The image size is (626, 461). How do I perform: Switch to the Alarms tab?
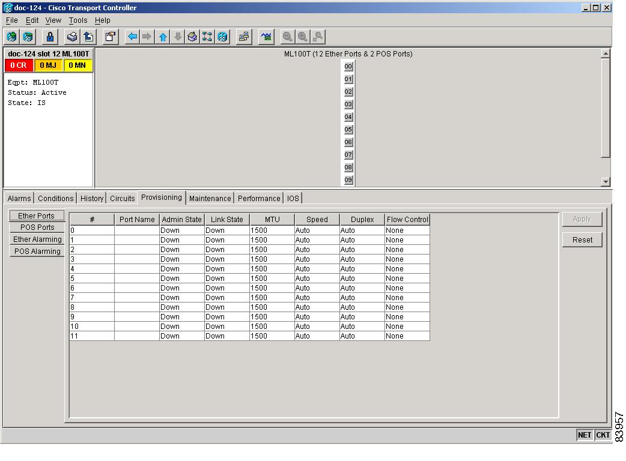coord(19,199)
